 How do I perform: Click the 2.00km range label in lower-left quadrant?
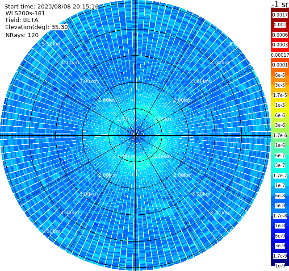pyautogui.click(x=107, y=175)
